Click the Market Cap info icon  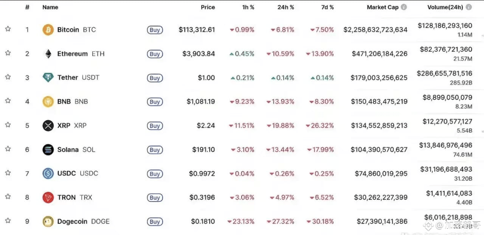(x=404, y=7)
